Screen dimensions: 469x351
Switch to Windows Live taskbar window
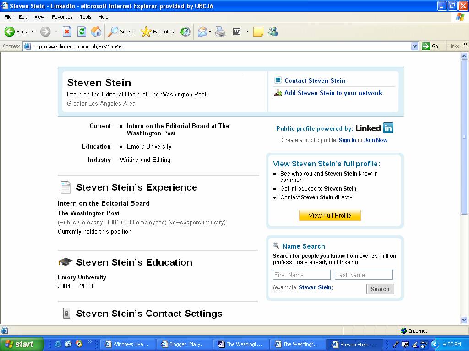128,344
